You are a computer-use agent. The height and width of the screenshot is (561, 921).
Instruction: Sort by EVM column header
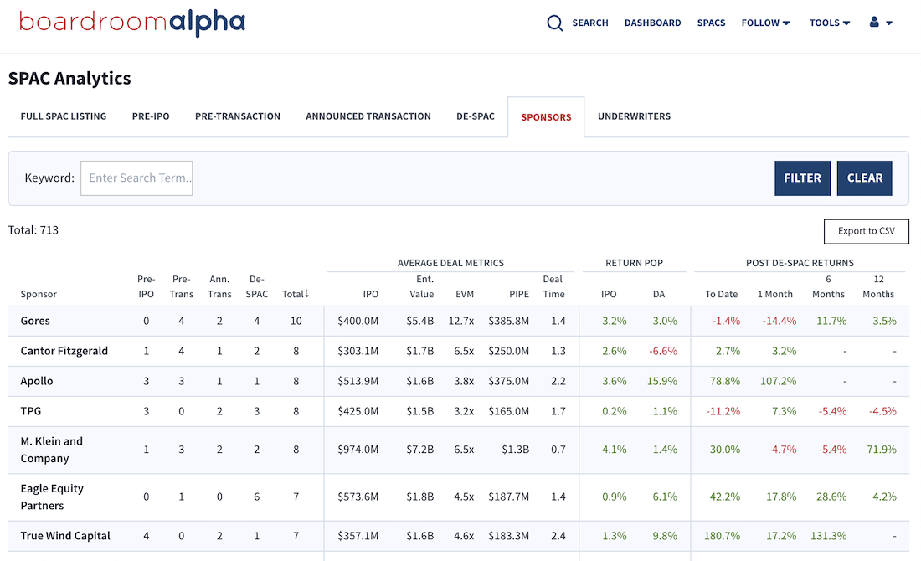pos(465,294)
